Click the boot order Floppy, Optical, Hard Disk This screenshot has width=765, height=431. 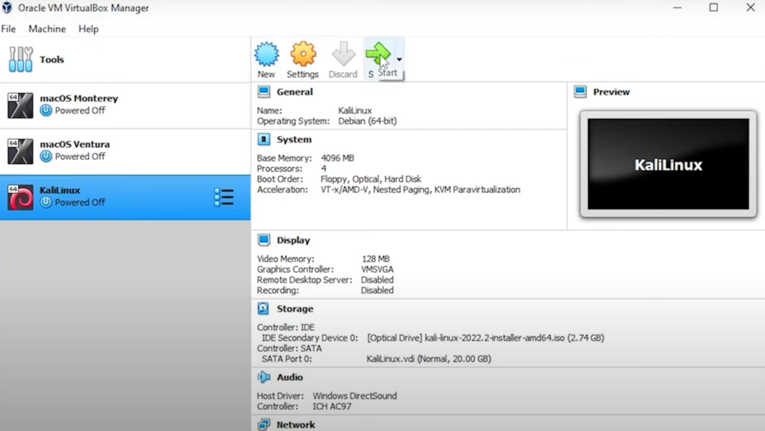[x=371, y=179]
